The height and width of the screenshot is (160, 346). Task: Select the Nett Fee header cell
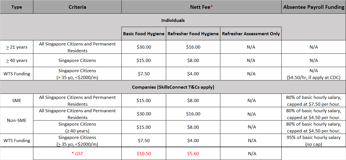[x=202, y=7]
